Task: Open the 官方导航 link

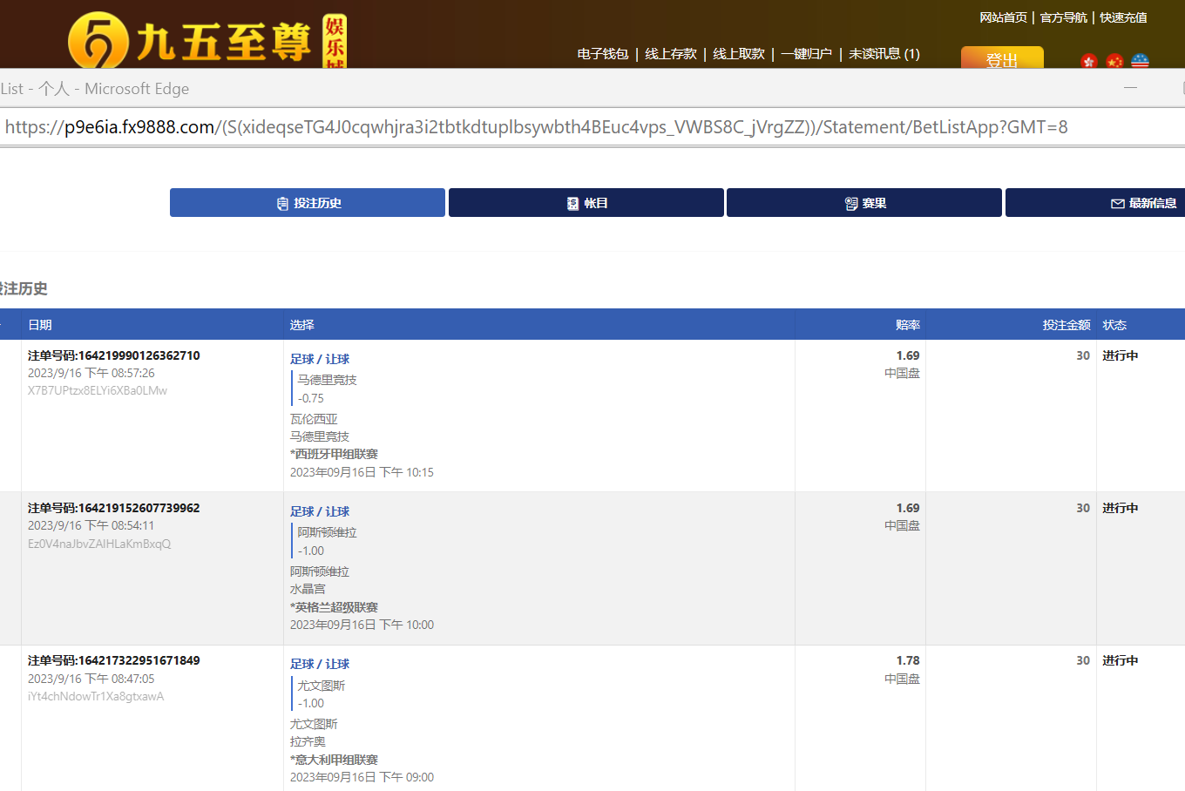Action: [x=1063, y=17]
